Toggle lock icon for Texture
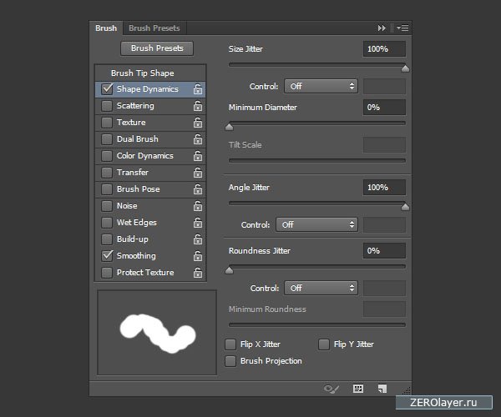 (x=198, y=123)
